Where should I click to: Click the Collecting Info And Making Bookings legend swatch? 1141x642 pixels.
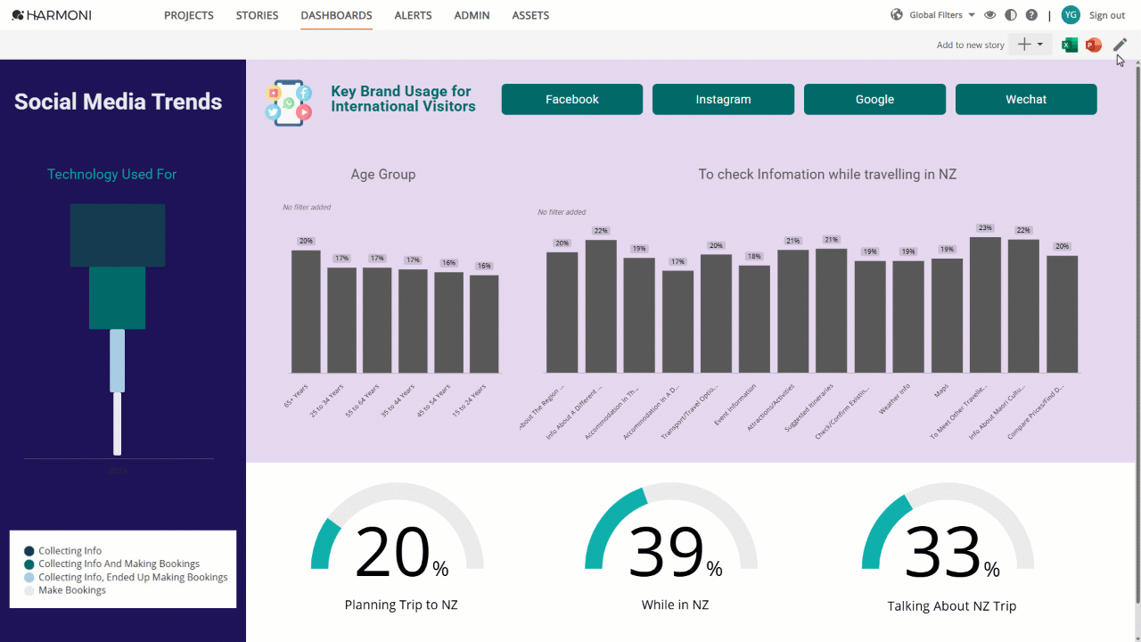pyautogui.click(x=29, y=564)
